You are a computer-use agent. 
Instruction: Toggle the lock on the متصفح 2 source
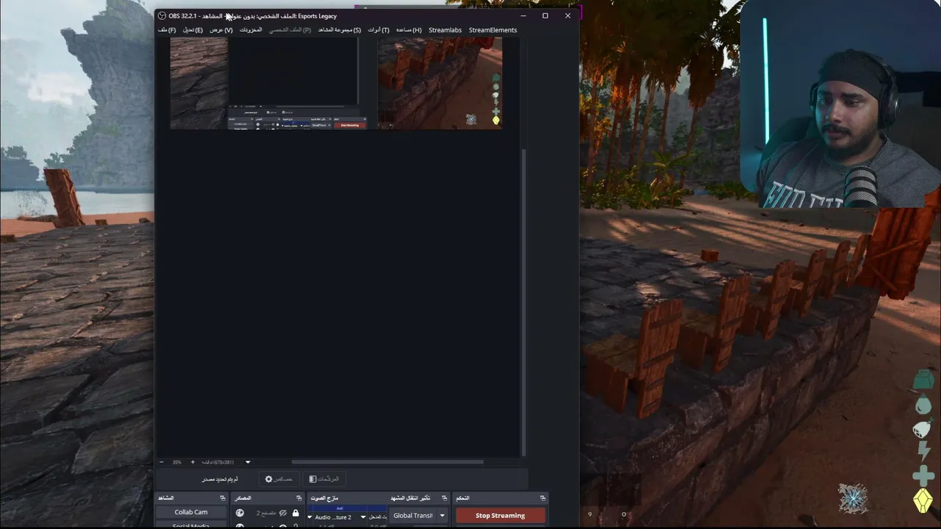296,513
